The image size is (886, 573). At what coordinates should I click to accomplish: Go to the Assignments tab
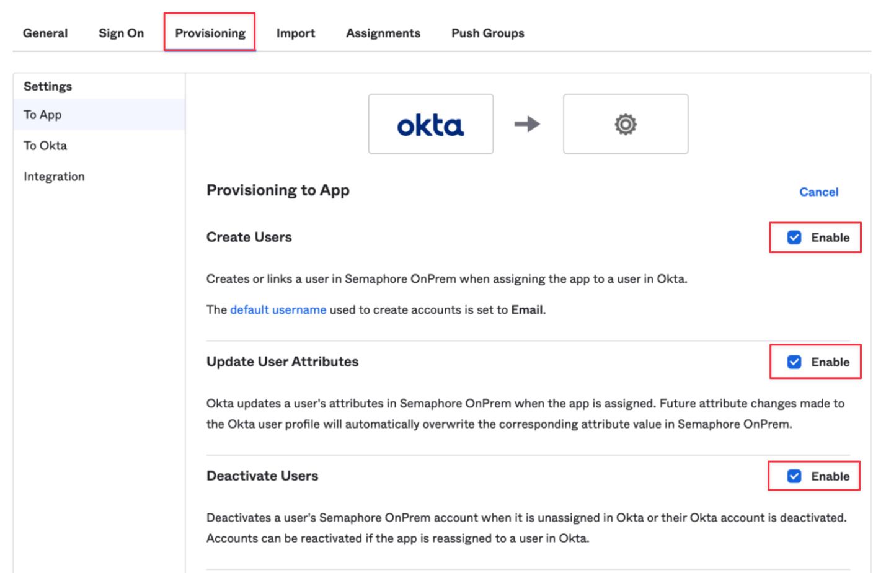pyautogui.click(x=383, y=33)
